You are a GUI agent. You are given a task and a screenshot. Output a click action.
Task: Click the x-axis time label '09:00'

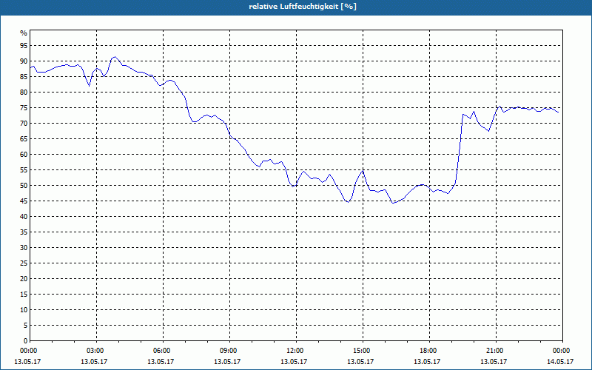pyautogui.click(x=230, y=351)
